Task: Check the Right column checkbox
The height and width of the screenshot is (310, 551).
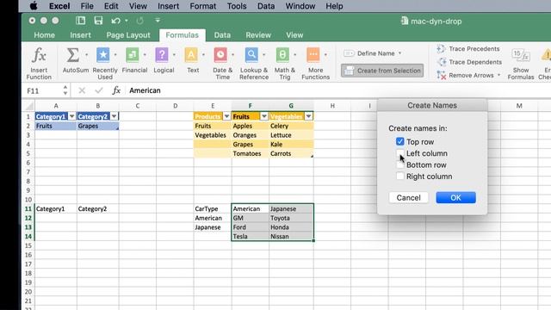Action: [x=399, y=177]
